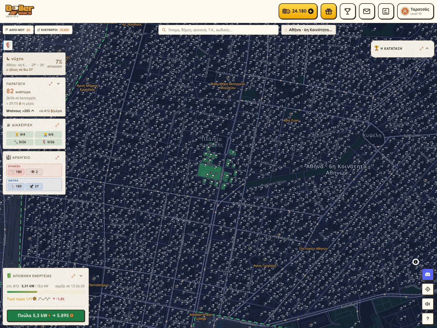Click the Mediterranean college map label
The width and height of the screenshot is (437, 328).
pyautogui.click(x=201, y=317)
